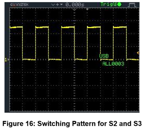Click the center memory-position notch at grid top
Screen dimensions: 144x129
pos(75,9)
